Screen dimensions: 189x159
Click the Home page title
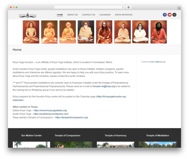point(17,50)
